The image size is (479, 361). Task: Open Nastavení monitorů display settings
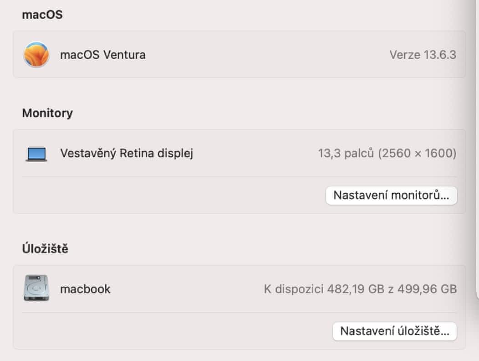(391, 196)
